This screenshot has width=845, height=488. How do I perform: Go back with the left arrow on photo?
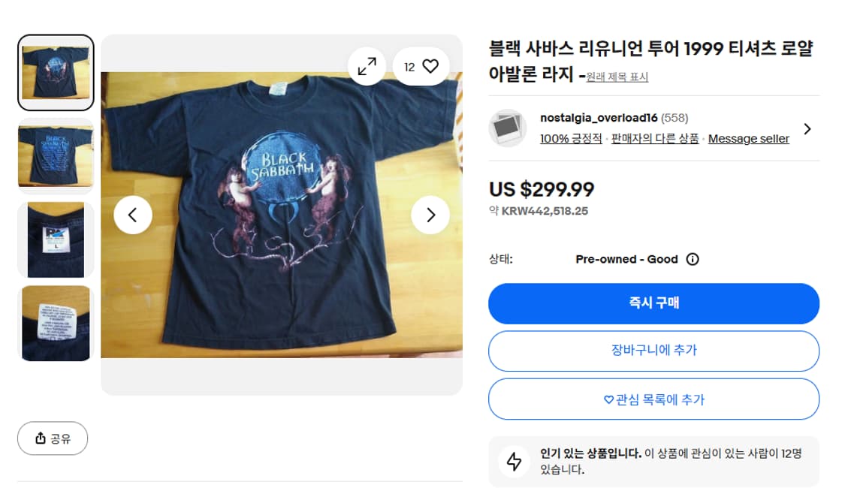tap(133, 215)
